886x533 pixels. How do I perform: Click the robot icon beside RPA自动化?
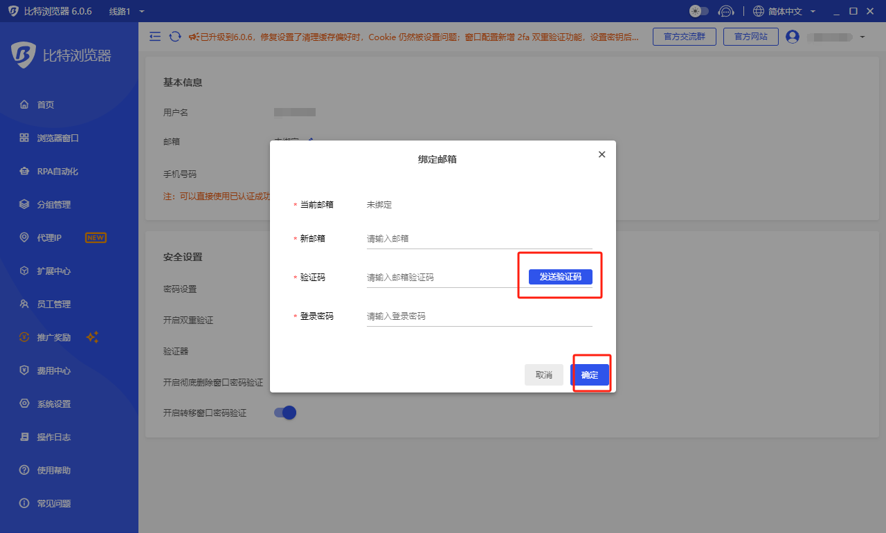24,171
